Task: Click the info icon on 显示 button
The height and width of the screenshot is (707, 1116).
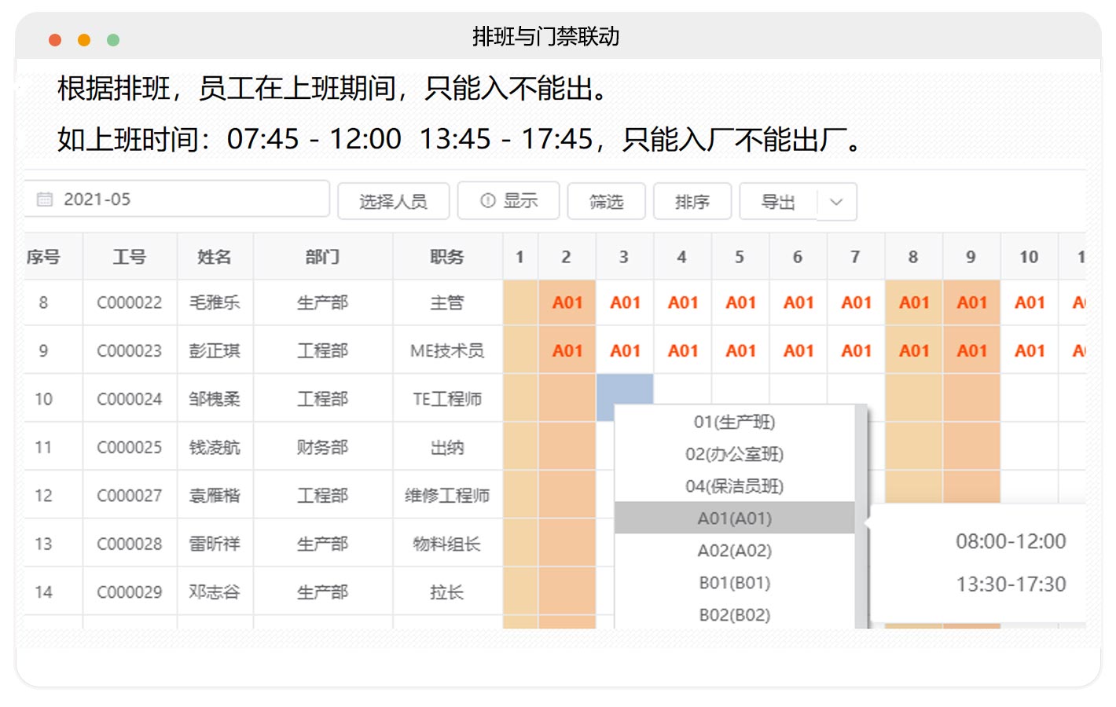Action: click(488, 201)
